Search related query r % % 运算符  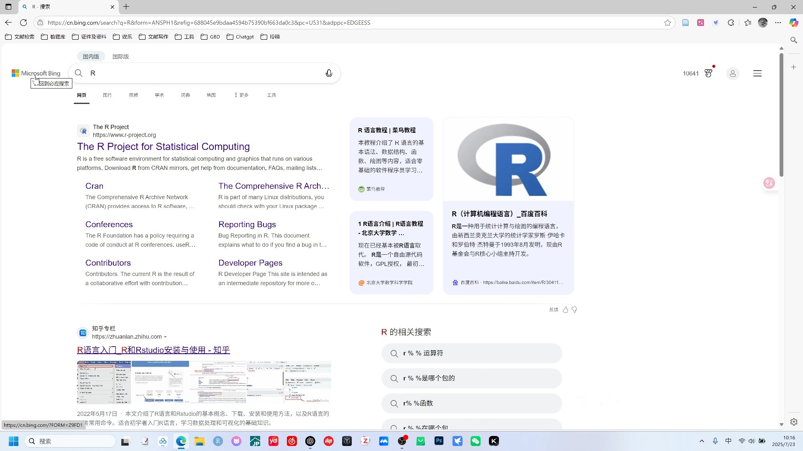pyautogui.click(x=471, y=353)
